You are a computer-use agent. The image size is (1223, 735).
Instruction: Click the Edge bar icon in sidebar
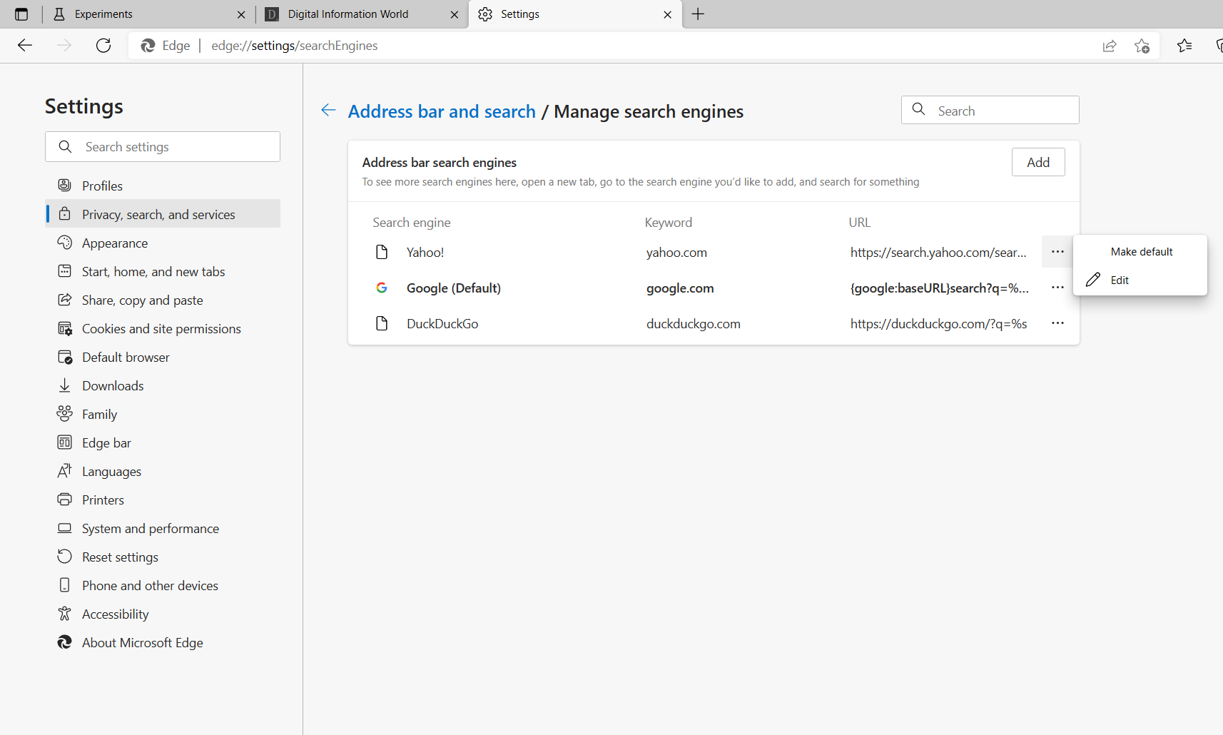tap(65, 442)
